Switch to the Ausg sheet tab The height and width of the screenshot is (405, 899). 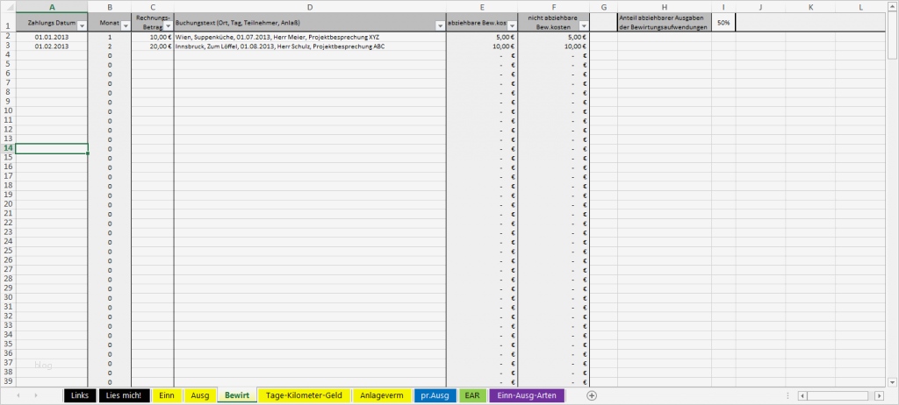click(x=200, y=395)
